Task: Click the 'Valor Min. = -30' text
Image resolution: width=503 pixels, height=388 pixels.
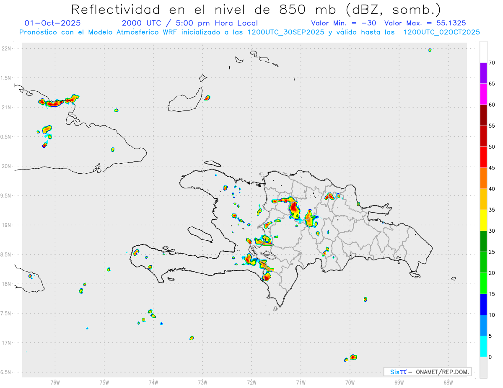Action: [x=344, y=23]
